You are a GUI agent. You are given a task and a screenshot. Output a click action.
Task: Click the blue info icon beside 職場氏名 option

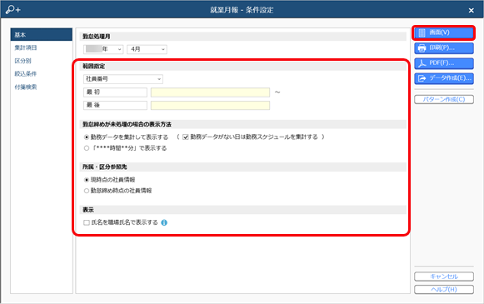pos(164,222)
